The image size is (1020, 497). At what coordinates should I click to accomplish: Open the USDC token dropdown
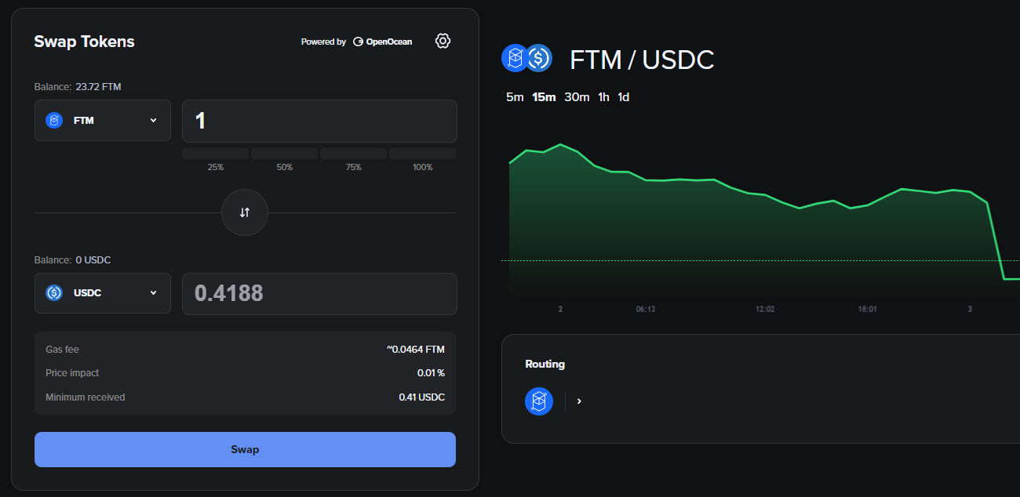[x=103, y=293]
